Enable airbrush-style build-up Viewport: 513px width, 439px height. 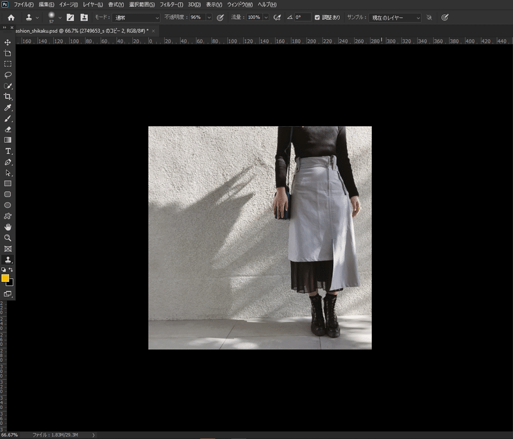pyautogui.click(x=277, y=18)
